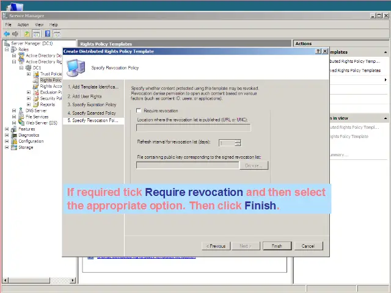Cancel the template wizard
Image resolution: width=391 pixels, height=293 pixels.
[308, 246]
